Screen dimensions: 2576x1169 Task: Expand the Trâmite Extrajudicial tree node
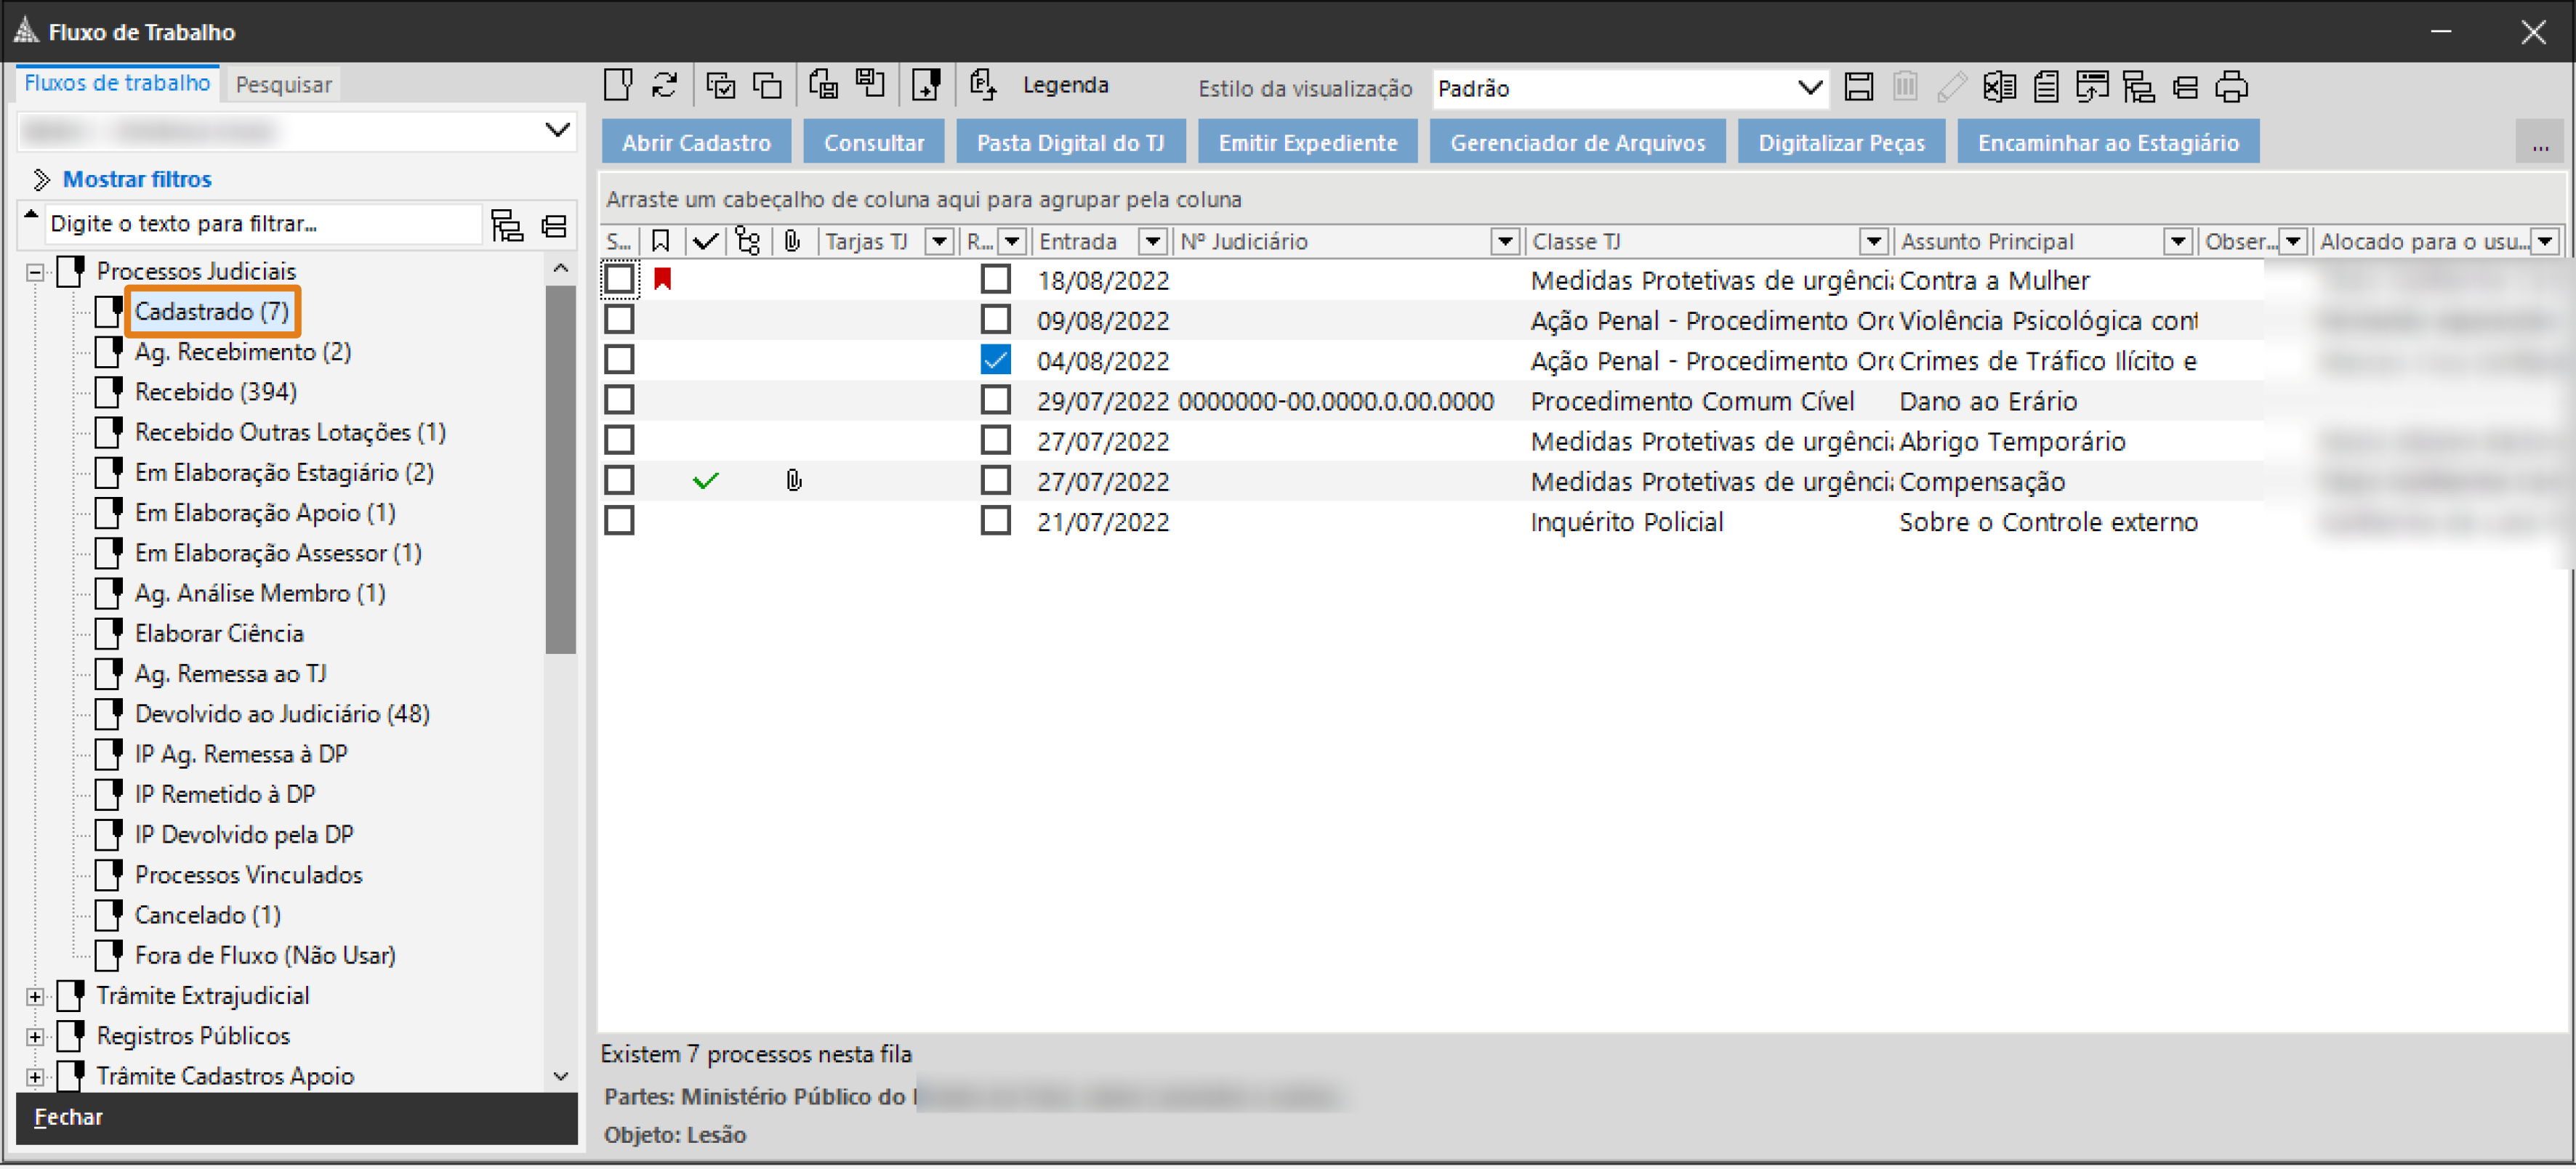coord(35,997)
